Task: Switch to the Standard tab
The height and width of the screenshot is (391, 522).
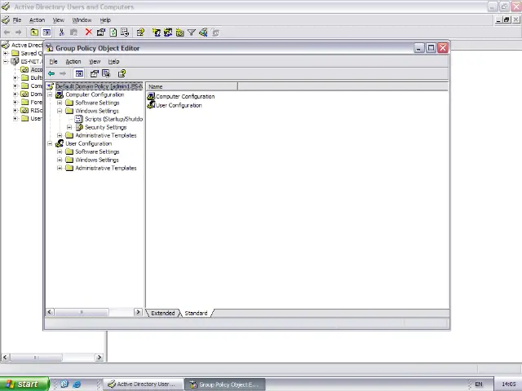Action: click(x=196, y=313)
